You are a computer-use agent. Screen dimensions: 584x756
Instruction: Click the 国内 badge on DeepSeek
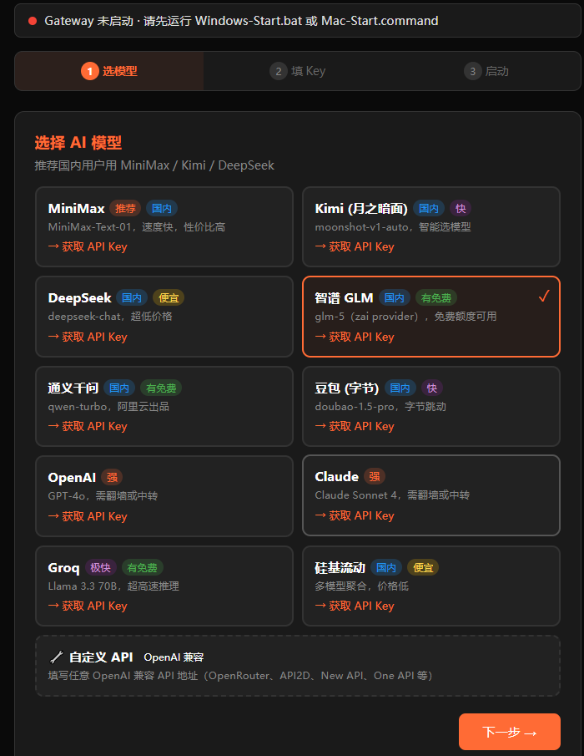pyautogui.click(x=132, y=298)
